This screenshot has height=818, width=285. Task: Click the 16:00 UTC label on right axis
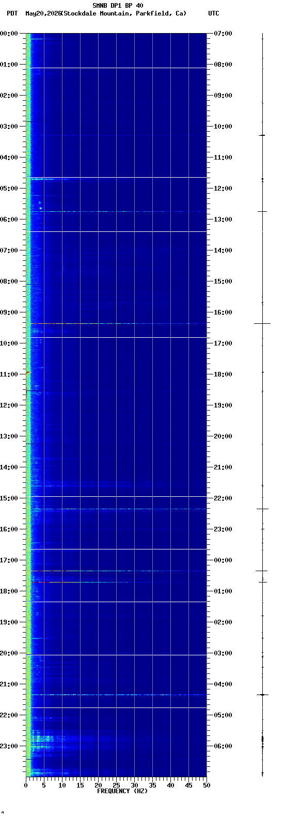point(223,312)
